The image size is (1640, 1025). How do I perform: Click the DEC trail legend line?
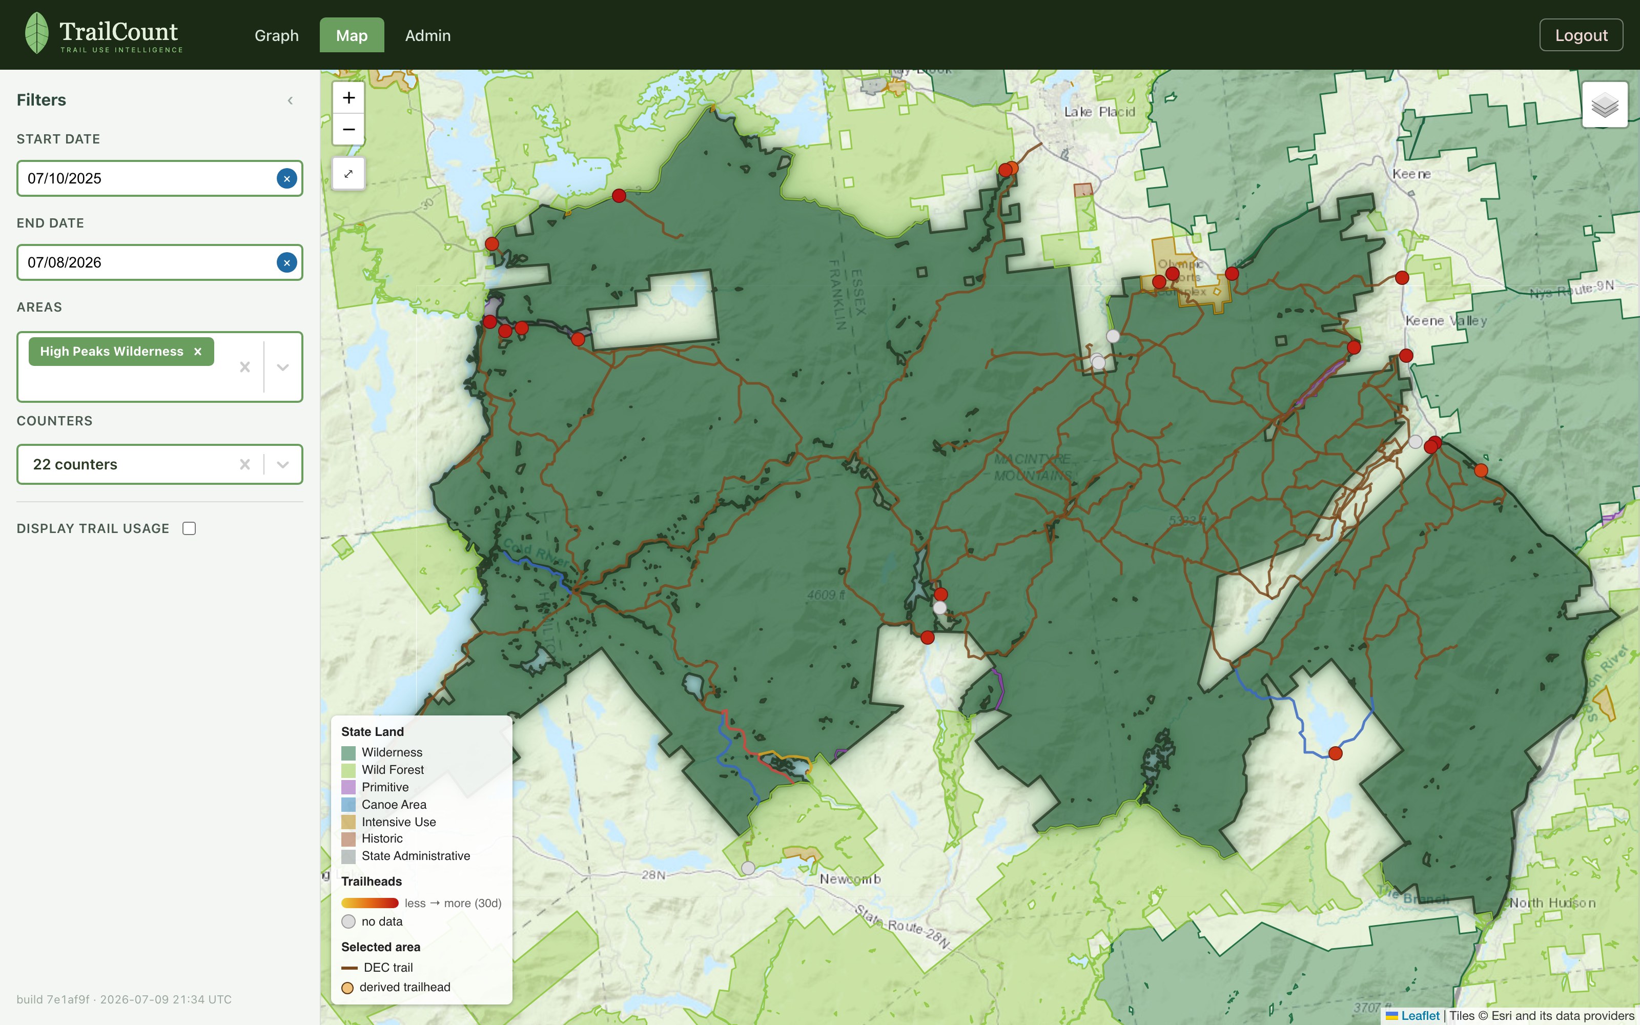click(x=350, y=968)
